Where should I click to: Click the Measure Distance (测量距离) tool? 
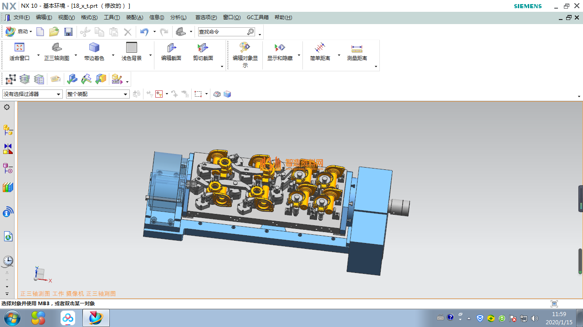tap(357, 48)
